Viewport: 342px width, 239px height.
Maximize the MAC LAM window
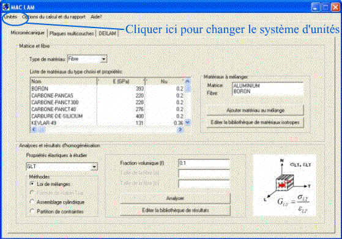click(325, 7)
